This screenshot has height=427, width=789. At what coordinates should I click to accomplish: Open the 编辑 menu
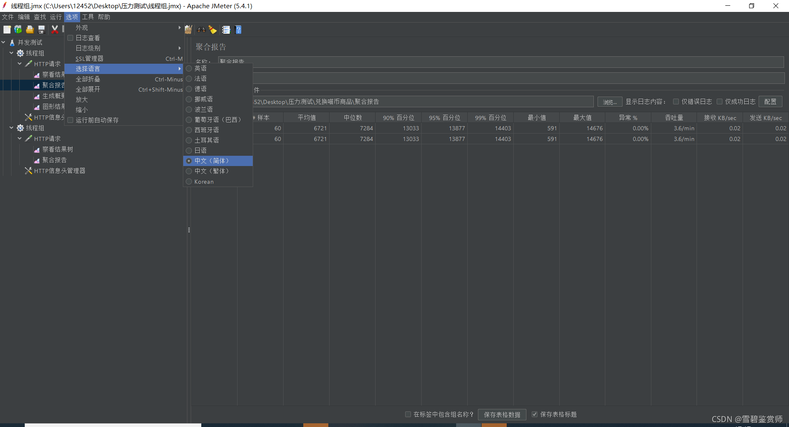pos(24,17)
